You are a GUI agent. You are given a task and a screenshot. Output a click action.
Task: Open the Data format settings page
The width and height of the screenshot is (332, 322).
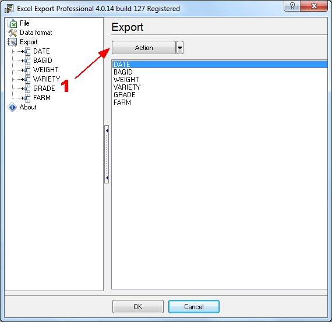(x=36, y=33)
